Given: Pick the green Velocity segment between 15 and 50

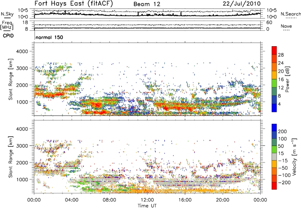Looking at the screenshot, I should (x=274, y=149).
